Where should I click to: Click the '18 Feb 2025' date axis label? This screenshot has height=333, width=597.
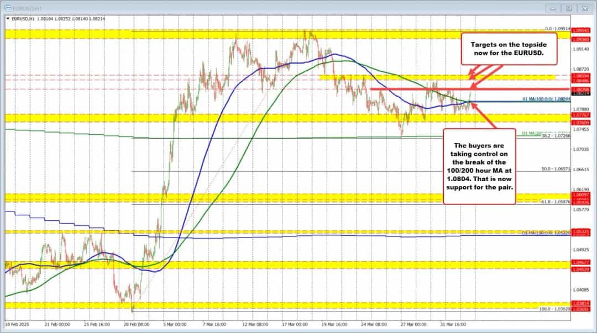coord(19,325)
